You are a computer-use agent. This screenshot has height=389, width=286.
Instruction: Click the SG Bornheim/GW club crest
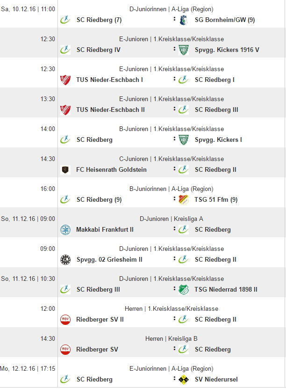pyautogui.click(x=183, y=20)
